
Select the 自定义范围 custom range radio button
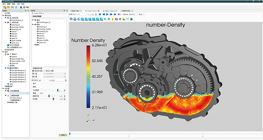44,71
